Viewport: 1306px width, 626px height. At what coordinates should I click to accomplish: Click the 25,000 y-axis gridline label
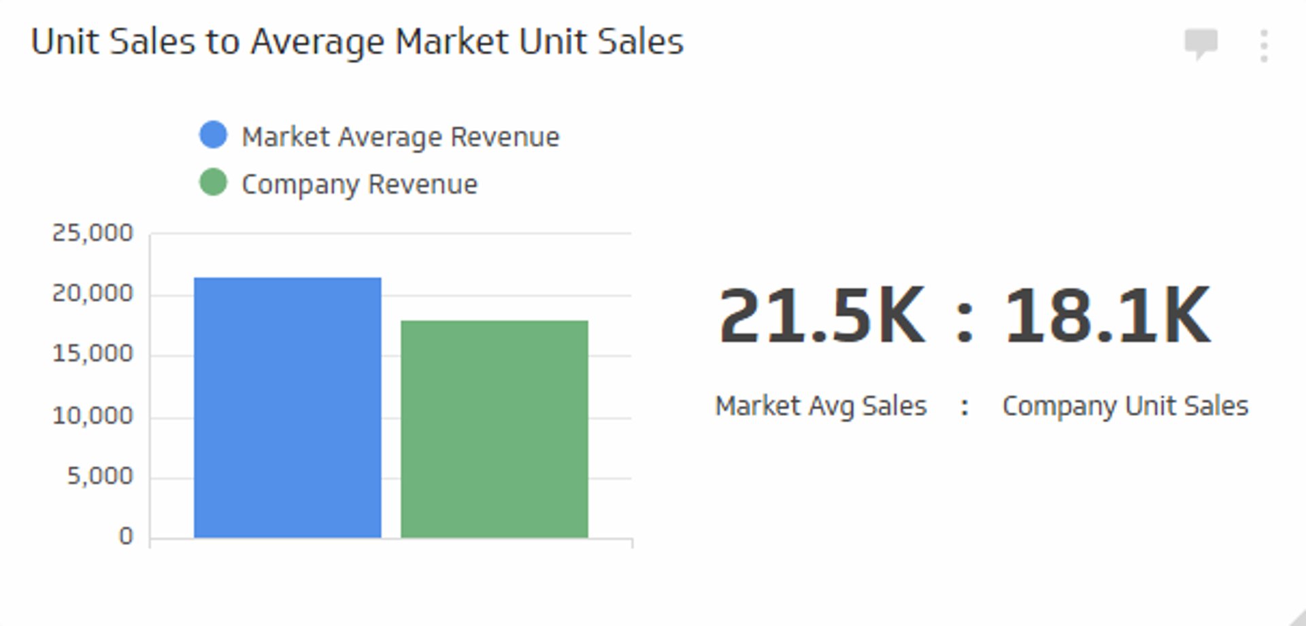pyautogui.click(x=94, y=232)
